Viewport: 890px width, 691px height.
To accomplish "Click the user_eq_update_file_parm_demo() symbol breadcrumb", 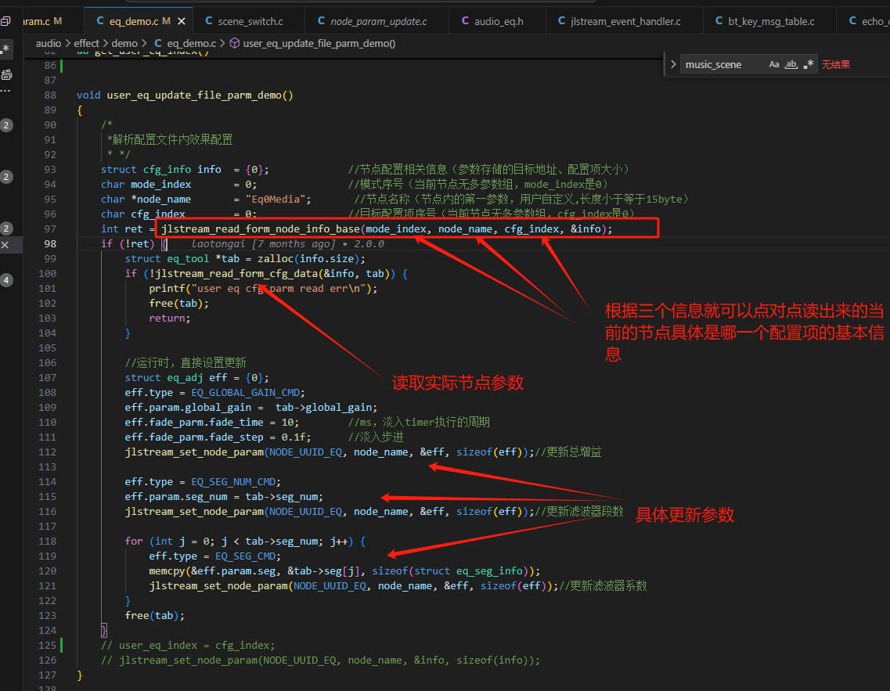I will [312, 43].
